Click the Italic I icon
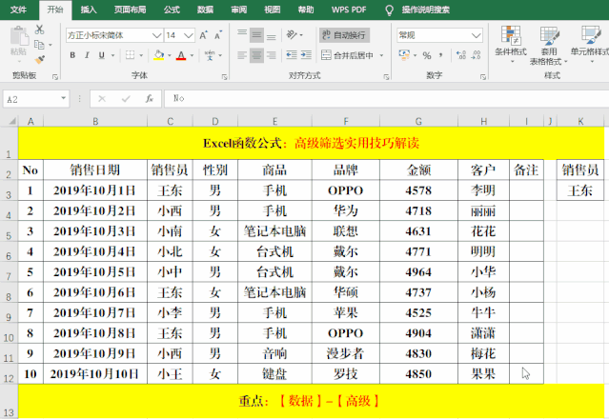The height and width of the screenshot is (419, 609). pos(89,55)
